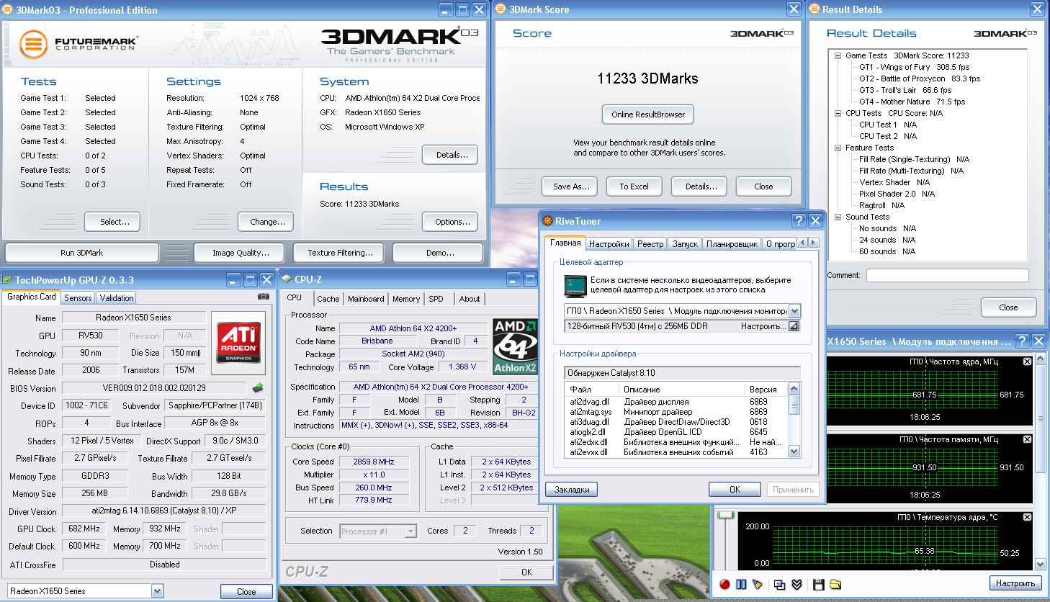Viewport: 1050px width, 602px height.
Task: Click Закладки button in RivaTuner
Action: 572,490
